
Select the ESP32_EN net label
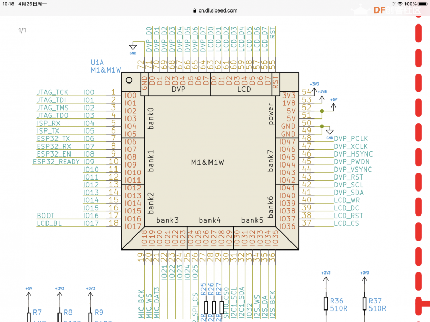pyautogui.click(x=54, y=154)
